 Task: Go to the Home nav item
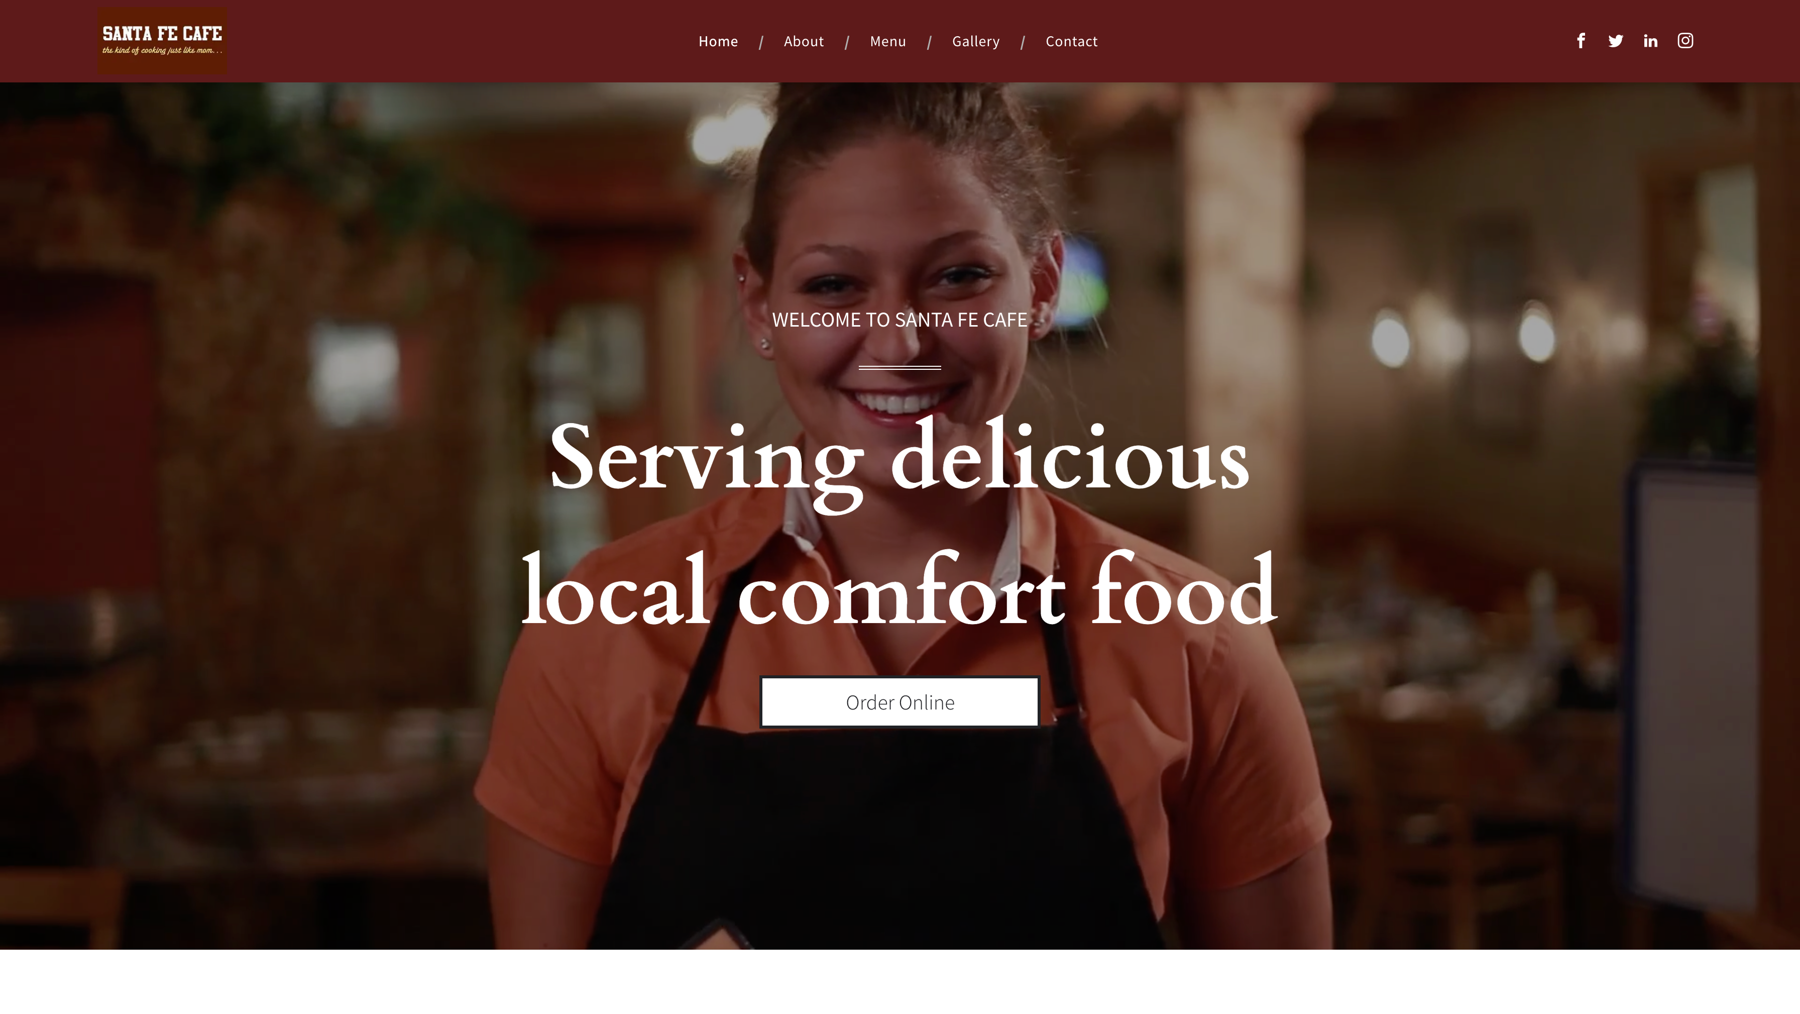718,41
